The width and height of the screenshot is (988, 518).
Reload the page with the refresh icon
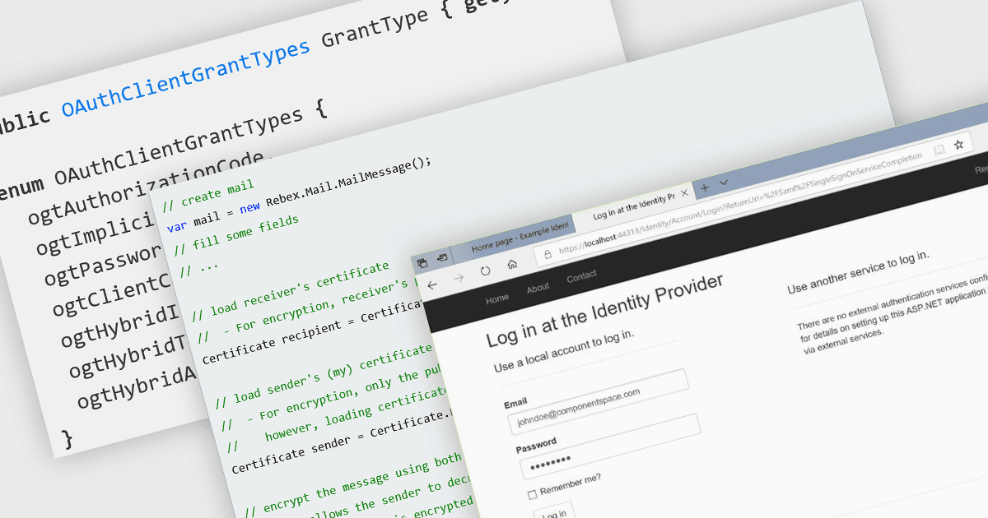(485, 271)
